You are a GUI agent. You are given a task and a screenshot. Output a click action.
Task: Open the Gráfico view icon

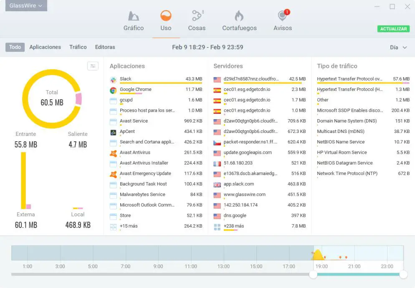[x=134, y=16]
